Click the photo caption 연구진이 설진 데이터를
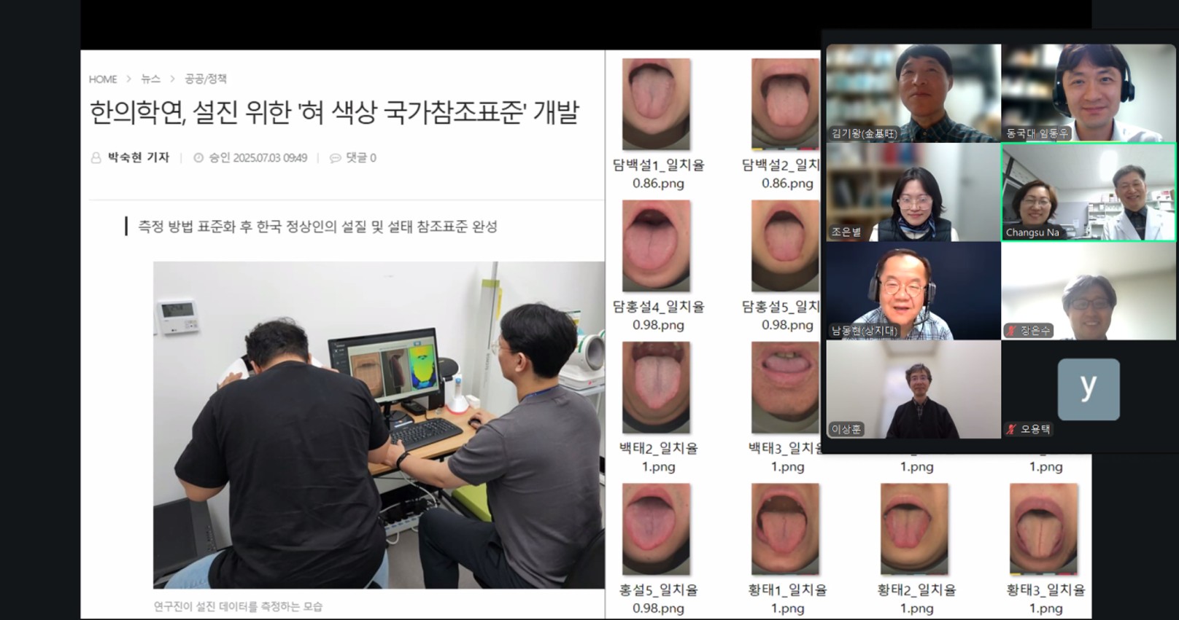 pyautogui.click(x=238, y=606)
